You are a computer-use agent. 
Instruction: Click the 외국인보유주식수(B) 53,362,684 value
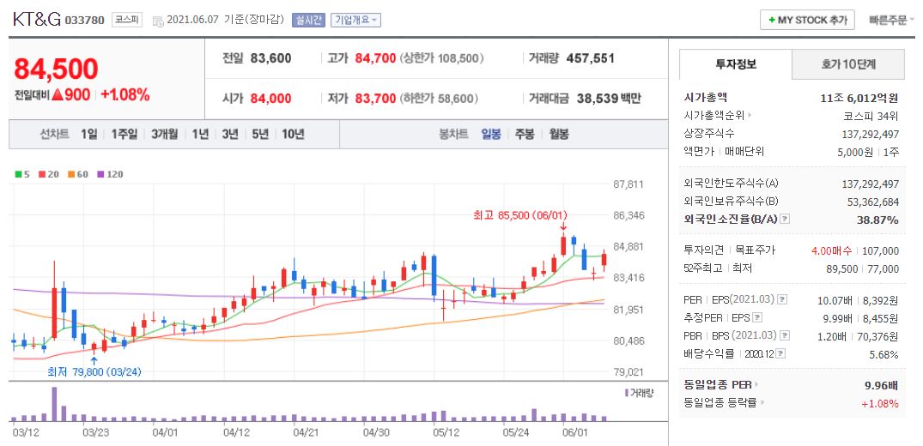(873, 202)
